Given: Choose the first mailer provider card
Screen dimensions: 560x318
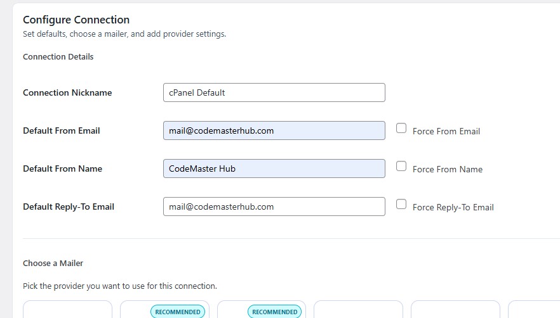Looking at the screenshot, I should (x=67, y=310).
